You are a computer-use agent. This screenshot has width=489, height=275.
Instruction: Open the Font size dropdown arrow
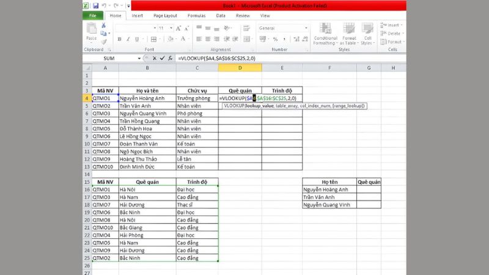[171, 28]
